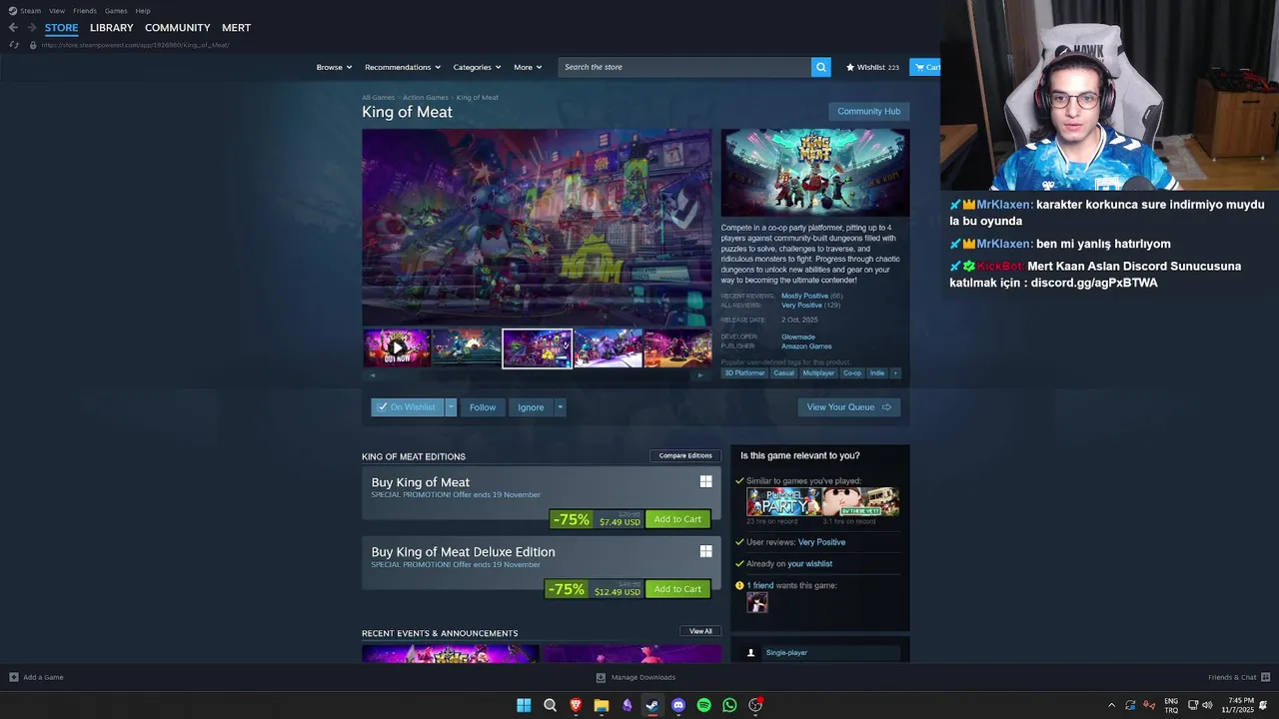1279x719 pixels.
Task: Go forward with the right arrow
Action: pyautogui.click(x=32, y=28)
